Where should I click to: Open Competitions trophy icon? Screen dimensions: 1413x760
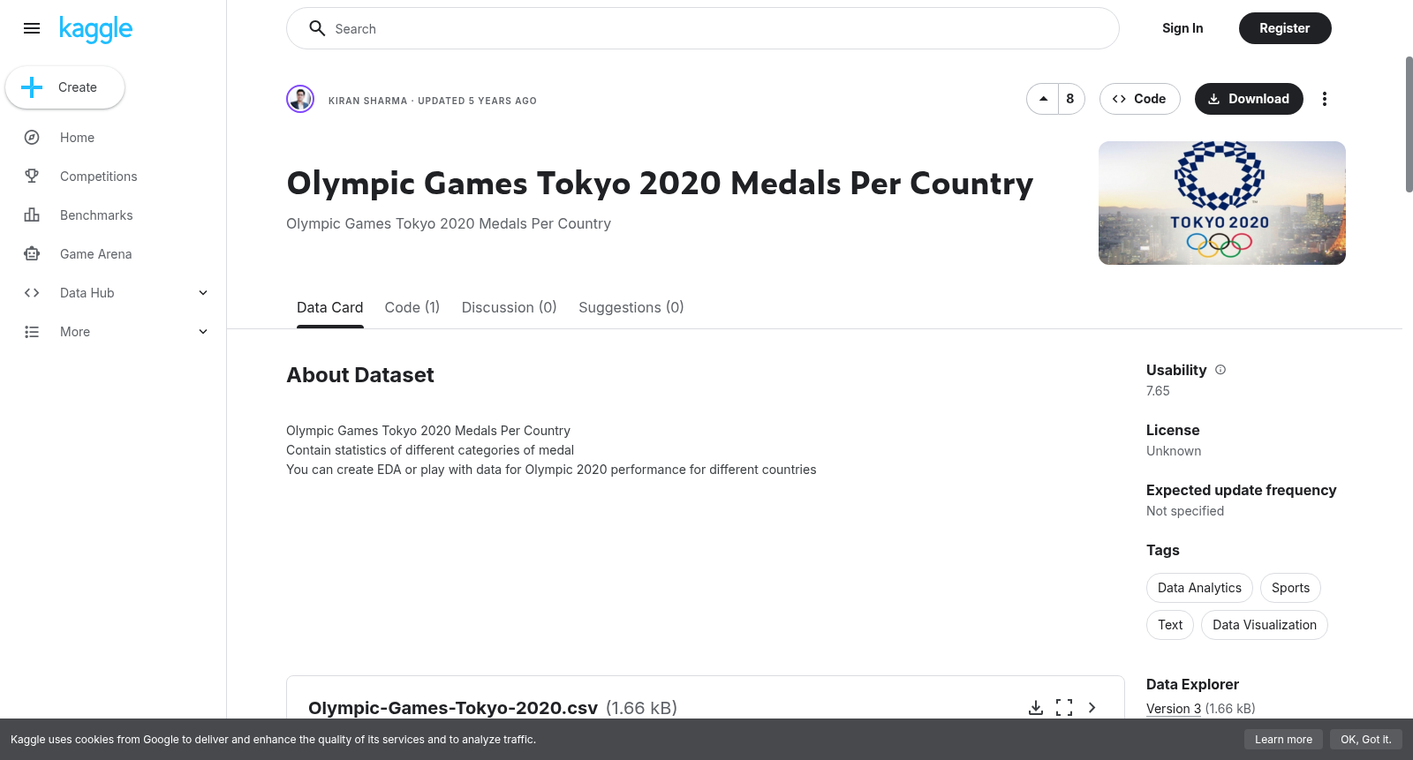(x=32, y=177)
